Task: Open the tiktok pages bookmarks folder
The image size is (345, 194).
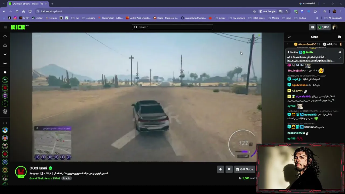Action: [x=256, y=18]
